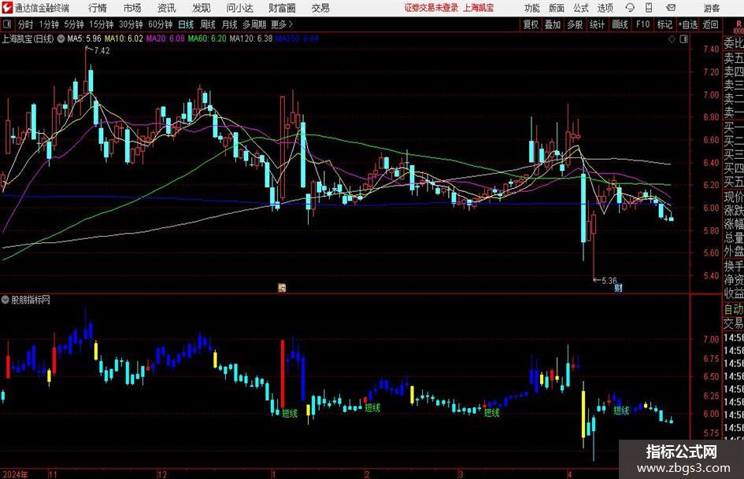The width and height of the screenshot is (744, 479).
Task: Click the MA5: 5.96 indicator value
Action: click(84, 39)
